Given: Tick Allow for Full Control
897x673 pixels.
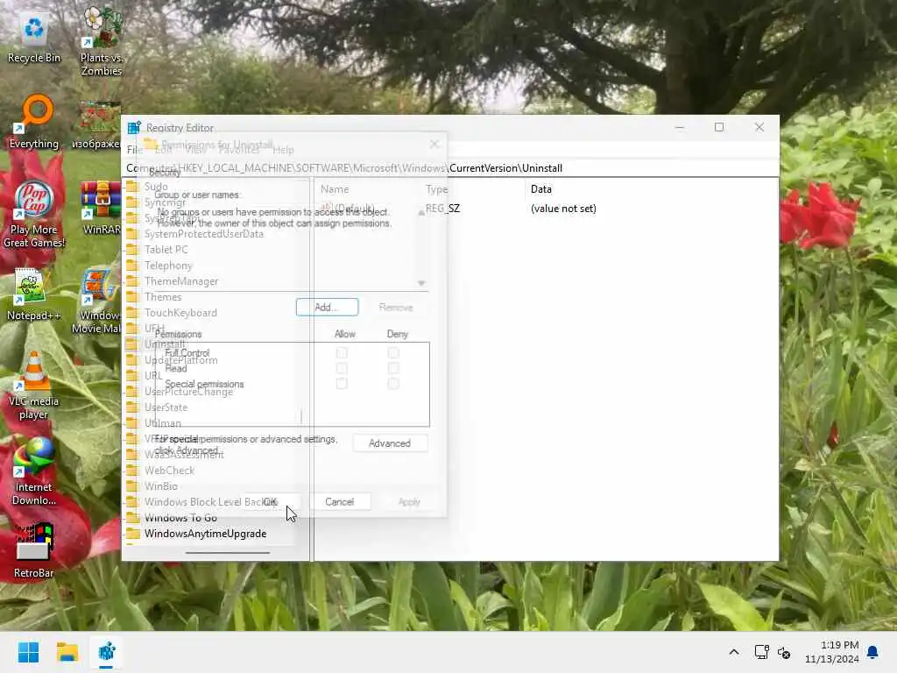Looking at the screenshot, I should (x=342, y=353).
